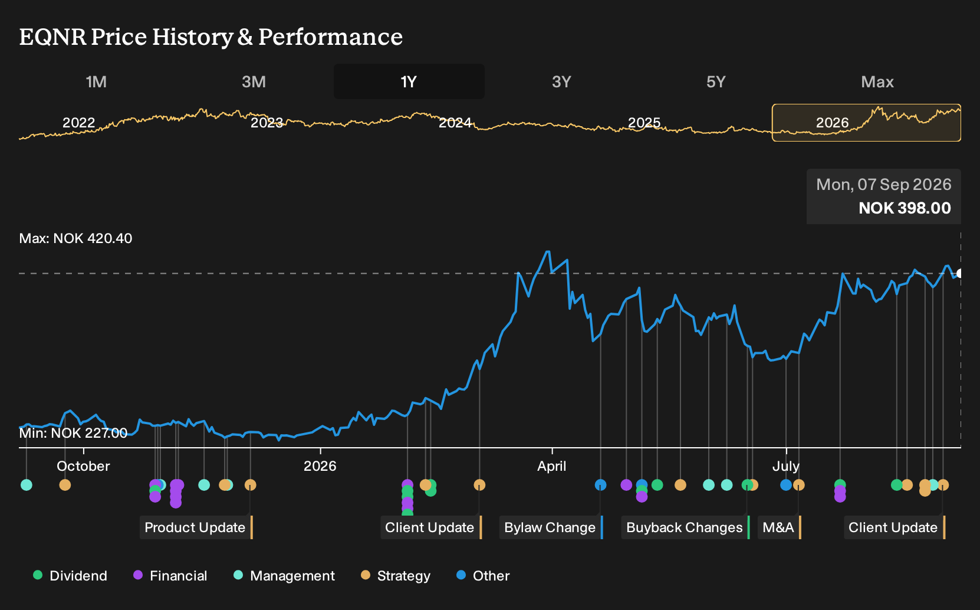The height and width of the screenshot is (610, 980).
Task: Click the 'NOK 398.00' price value
Action: [x=905, y=208]
